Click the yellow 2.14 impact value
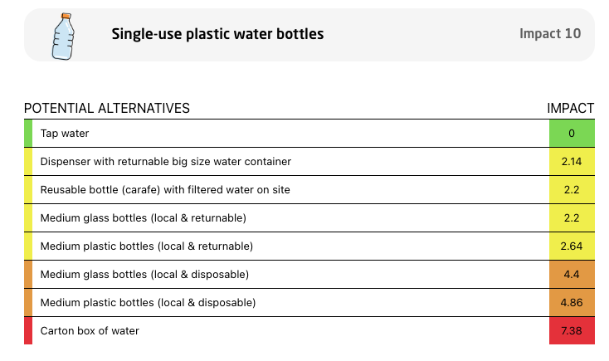 [x=572, y=161]
